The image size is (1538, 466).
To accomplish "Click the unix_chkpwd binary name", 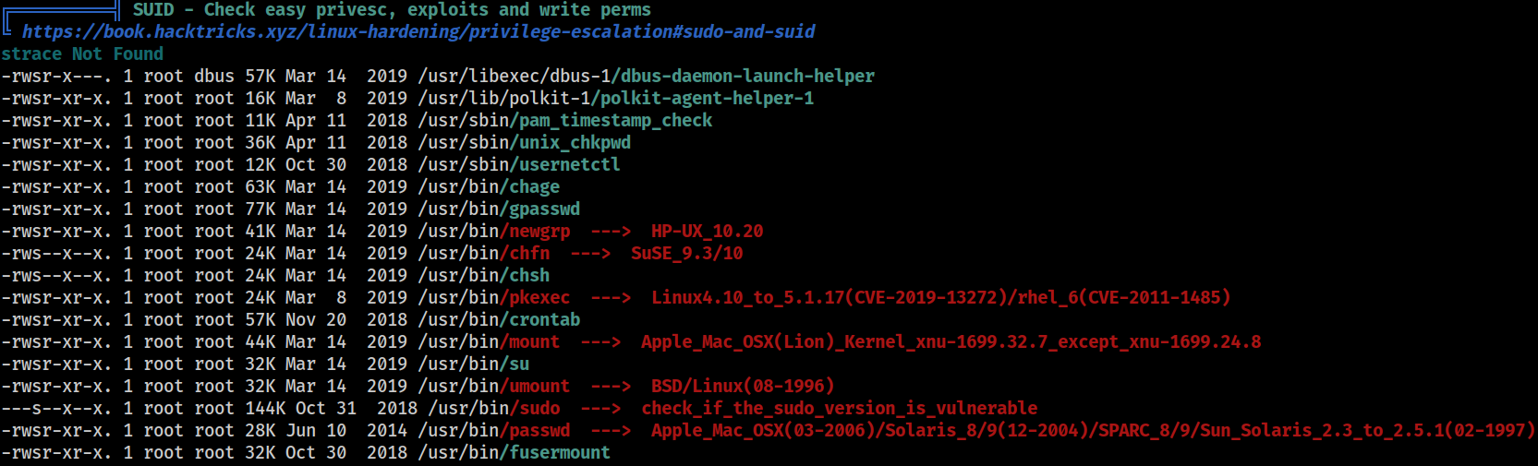I will tap(575, 142).
